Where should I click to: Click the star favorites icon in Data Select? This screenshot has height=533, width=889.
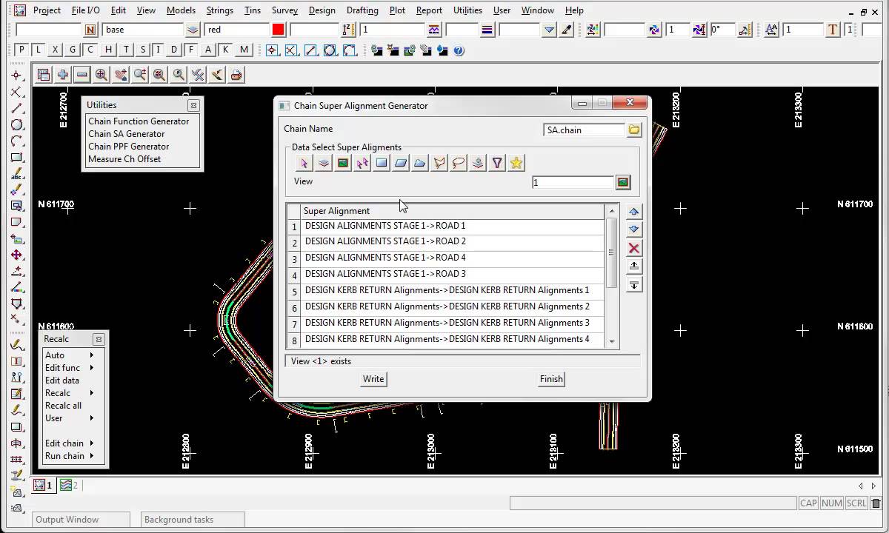[516, 163]
